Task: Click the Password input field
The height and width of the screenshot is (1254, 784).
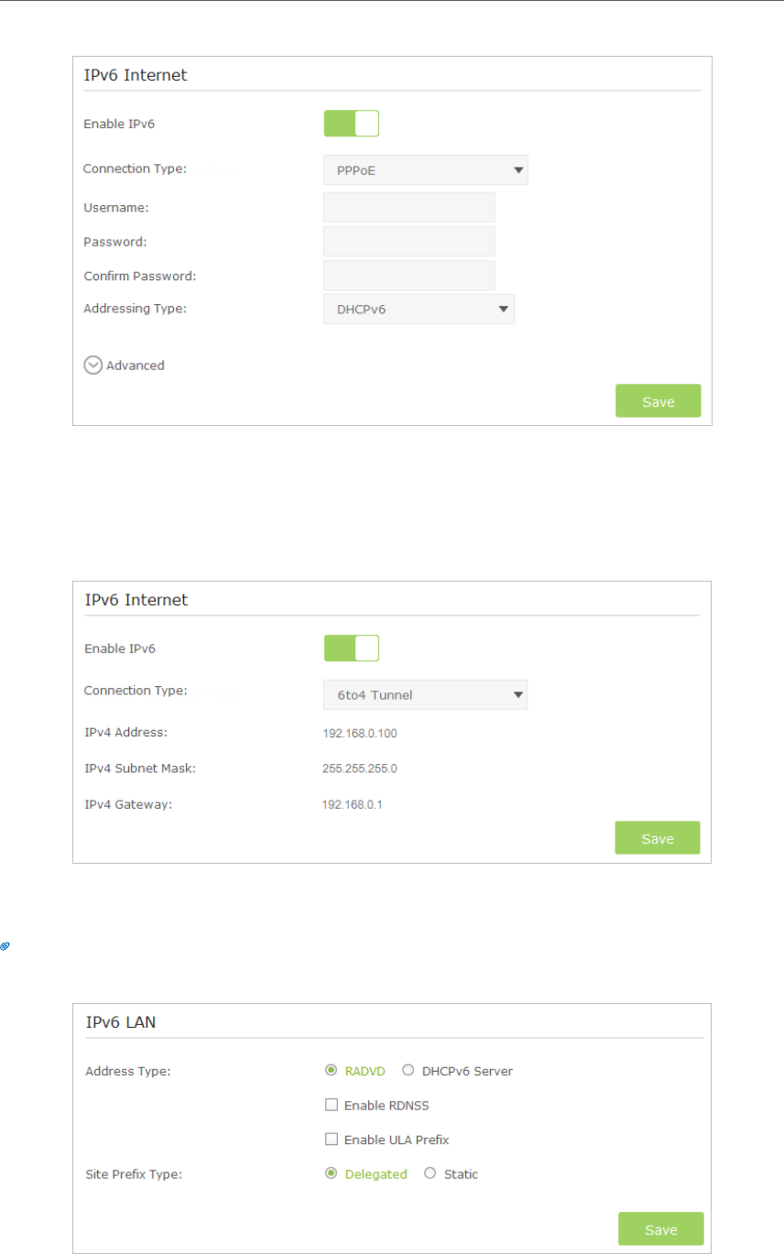Action: pos(408,242)
